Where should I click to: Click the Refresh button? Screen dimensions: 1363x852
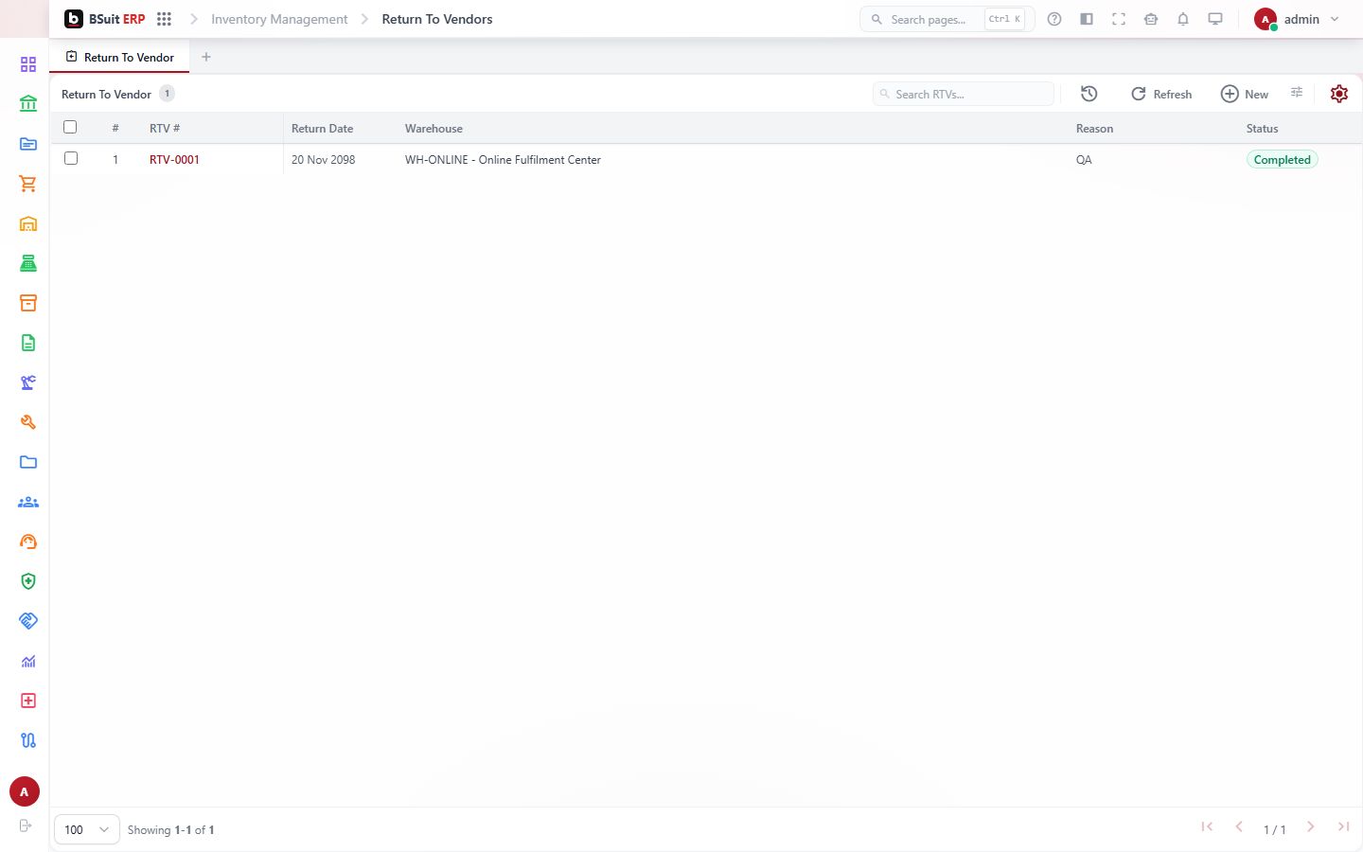pos(1161,94)
